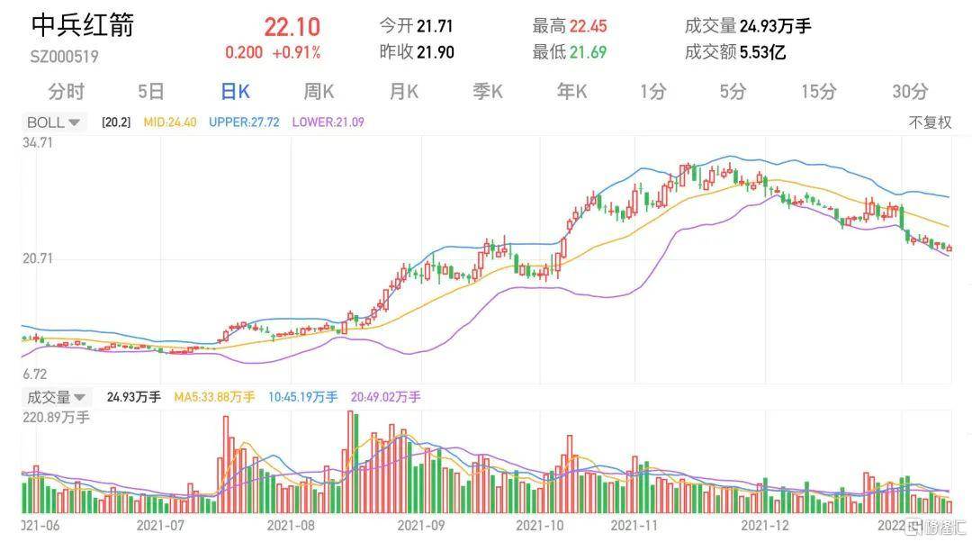Expand the 成交量 indicator dropdown
The height and width of the screenshot is (542, 972).
click(x=56, y=397)
